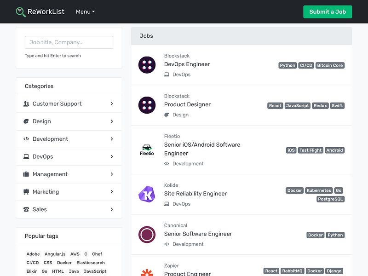This screenshot has height=276, width=368.
Task: Open Senior iOS/Android Software Engineer listing
Action: (x=202, y=149)
